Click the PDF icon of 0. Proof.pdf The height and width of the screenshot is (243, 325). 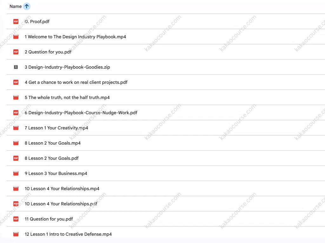pyautogui.click(x=16, y=22)
